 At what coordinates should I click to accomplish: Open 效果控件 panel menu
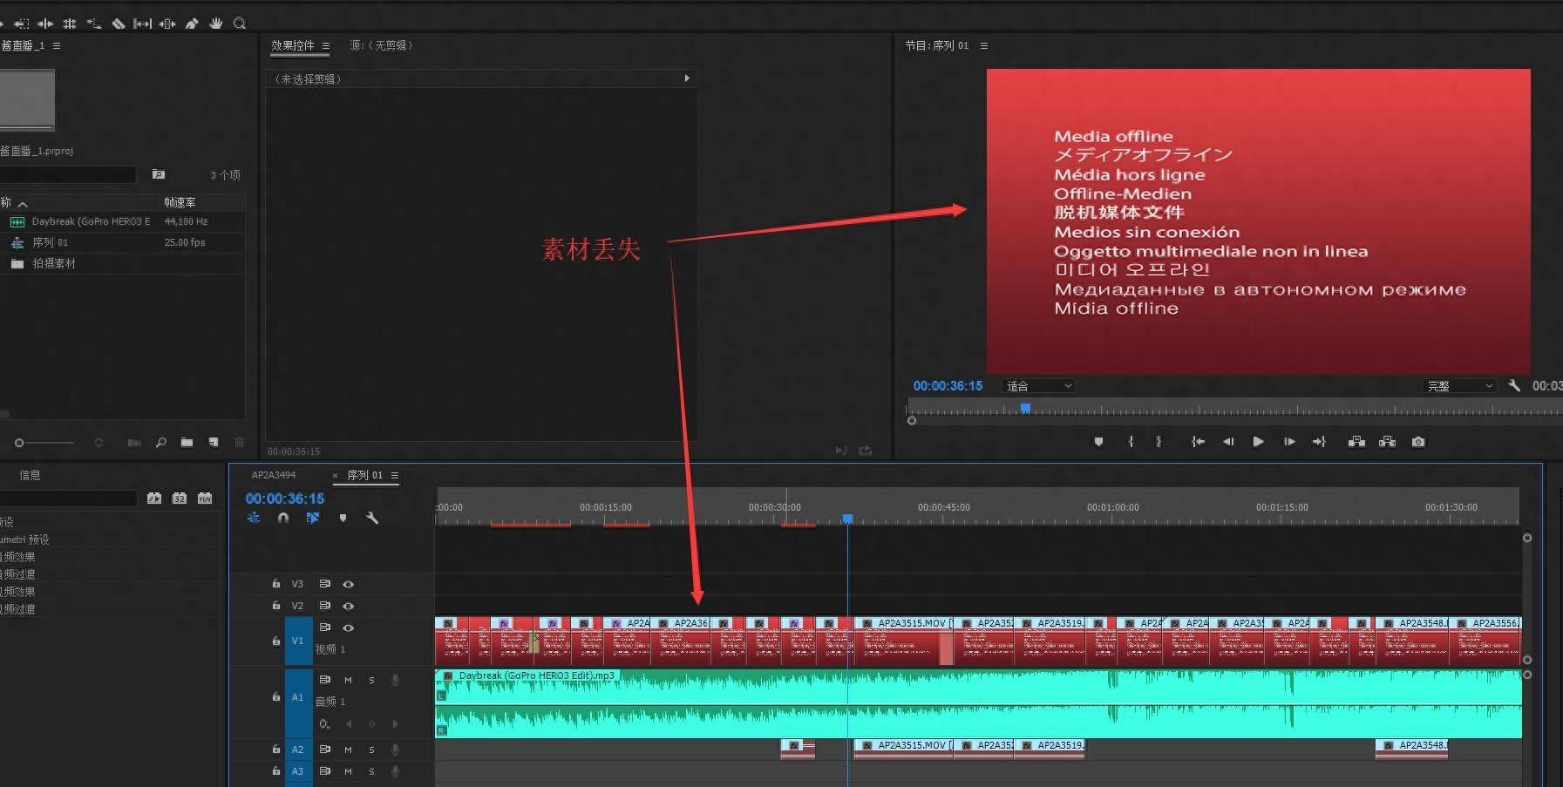[326, 45]
